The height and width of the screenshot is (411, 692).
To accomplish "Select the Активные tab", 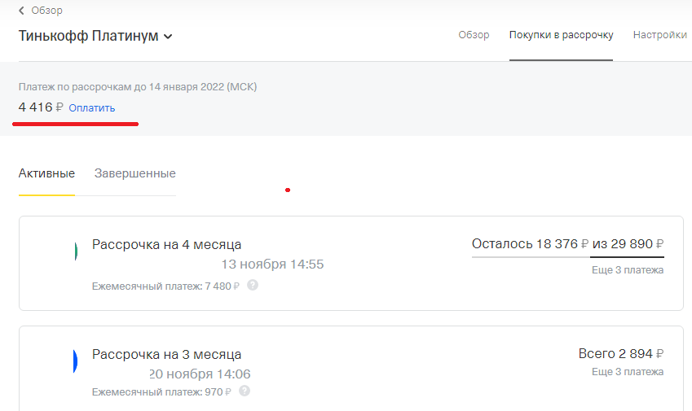I will [46, 173].
